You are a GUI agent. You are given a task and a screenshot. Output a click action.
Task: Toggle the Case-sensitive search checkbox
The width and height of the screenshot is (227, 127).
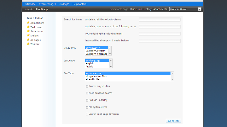pyautogui.click(x=87, y=93)
